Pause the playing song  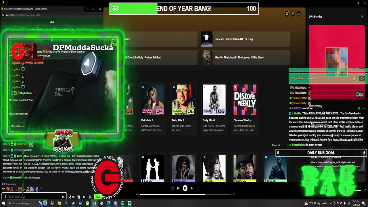point(185,188)
